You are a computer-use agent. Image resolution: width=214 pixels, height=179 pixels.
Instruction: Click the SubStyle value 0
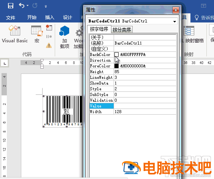[x=145, y=94]
